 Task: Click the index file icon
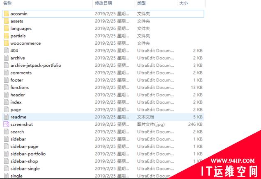6,102
